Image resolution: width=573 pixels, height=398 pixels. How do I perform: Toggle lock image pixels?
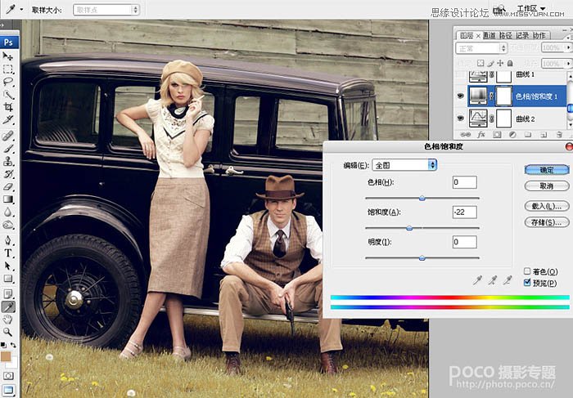pyautogui.click(x=491, y=63)
